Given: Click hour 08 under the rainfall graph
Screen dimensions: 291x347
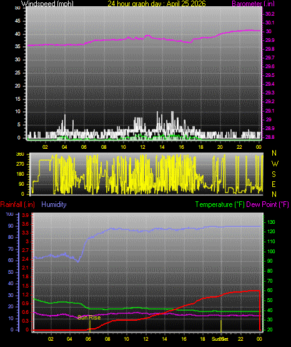Looking at the screenshot, I should point(107,339).
